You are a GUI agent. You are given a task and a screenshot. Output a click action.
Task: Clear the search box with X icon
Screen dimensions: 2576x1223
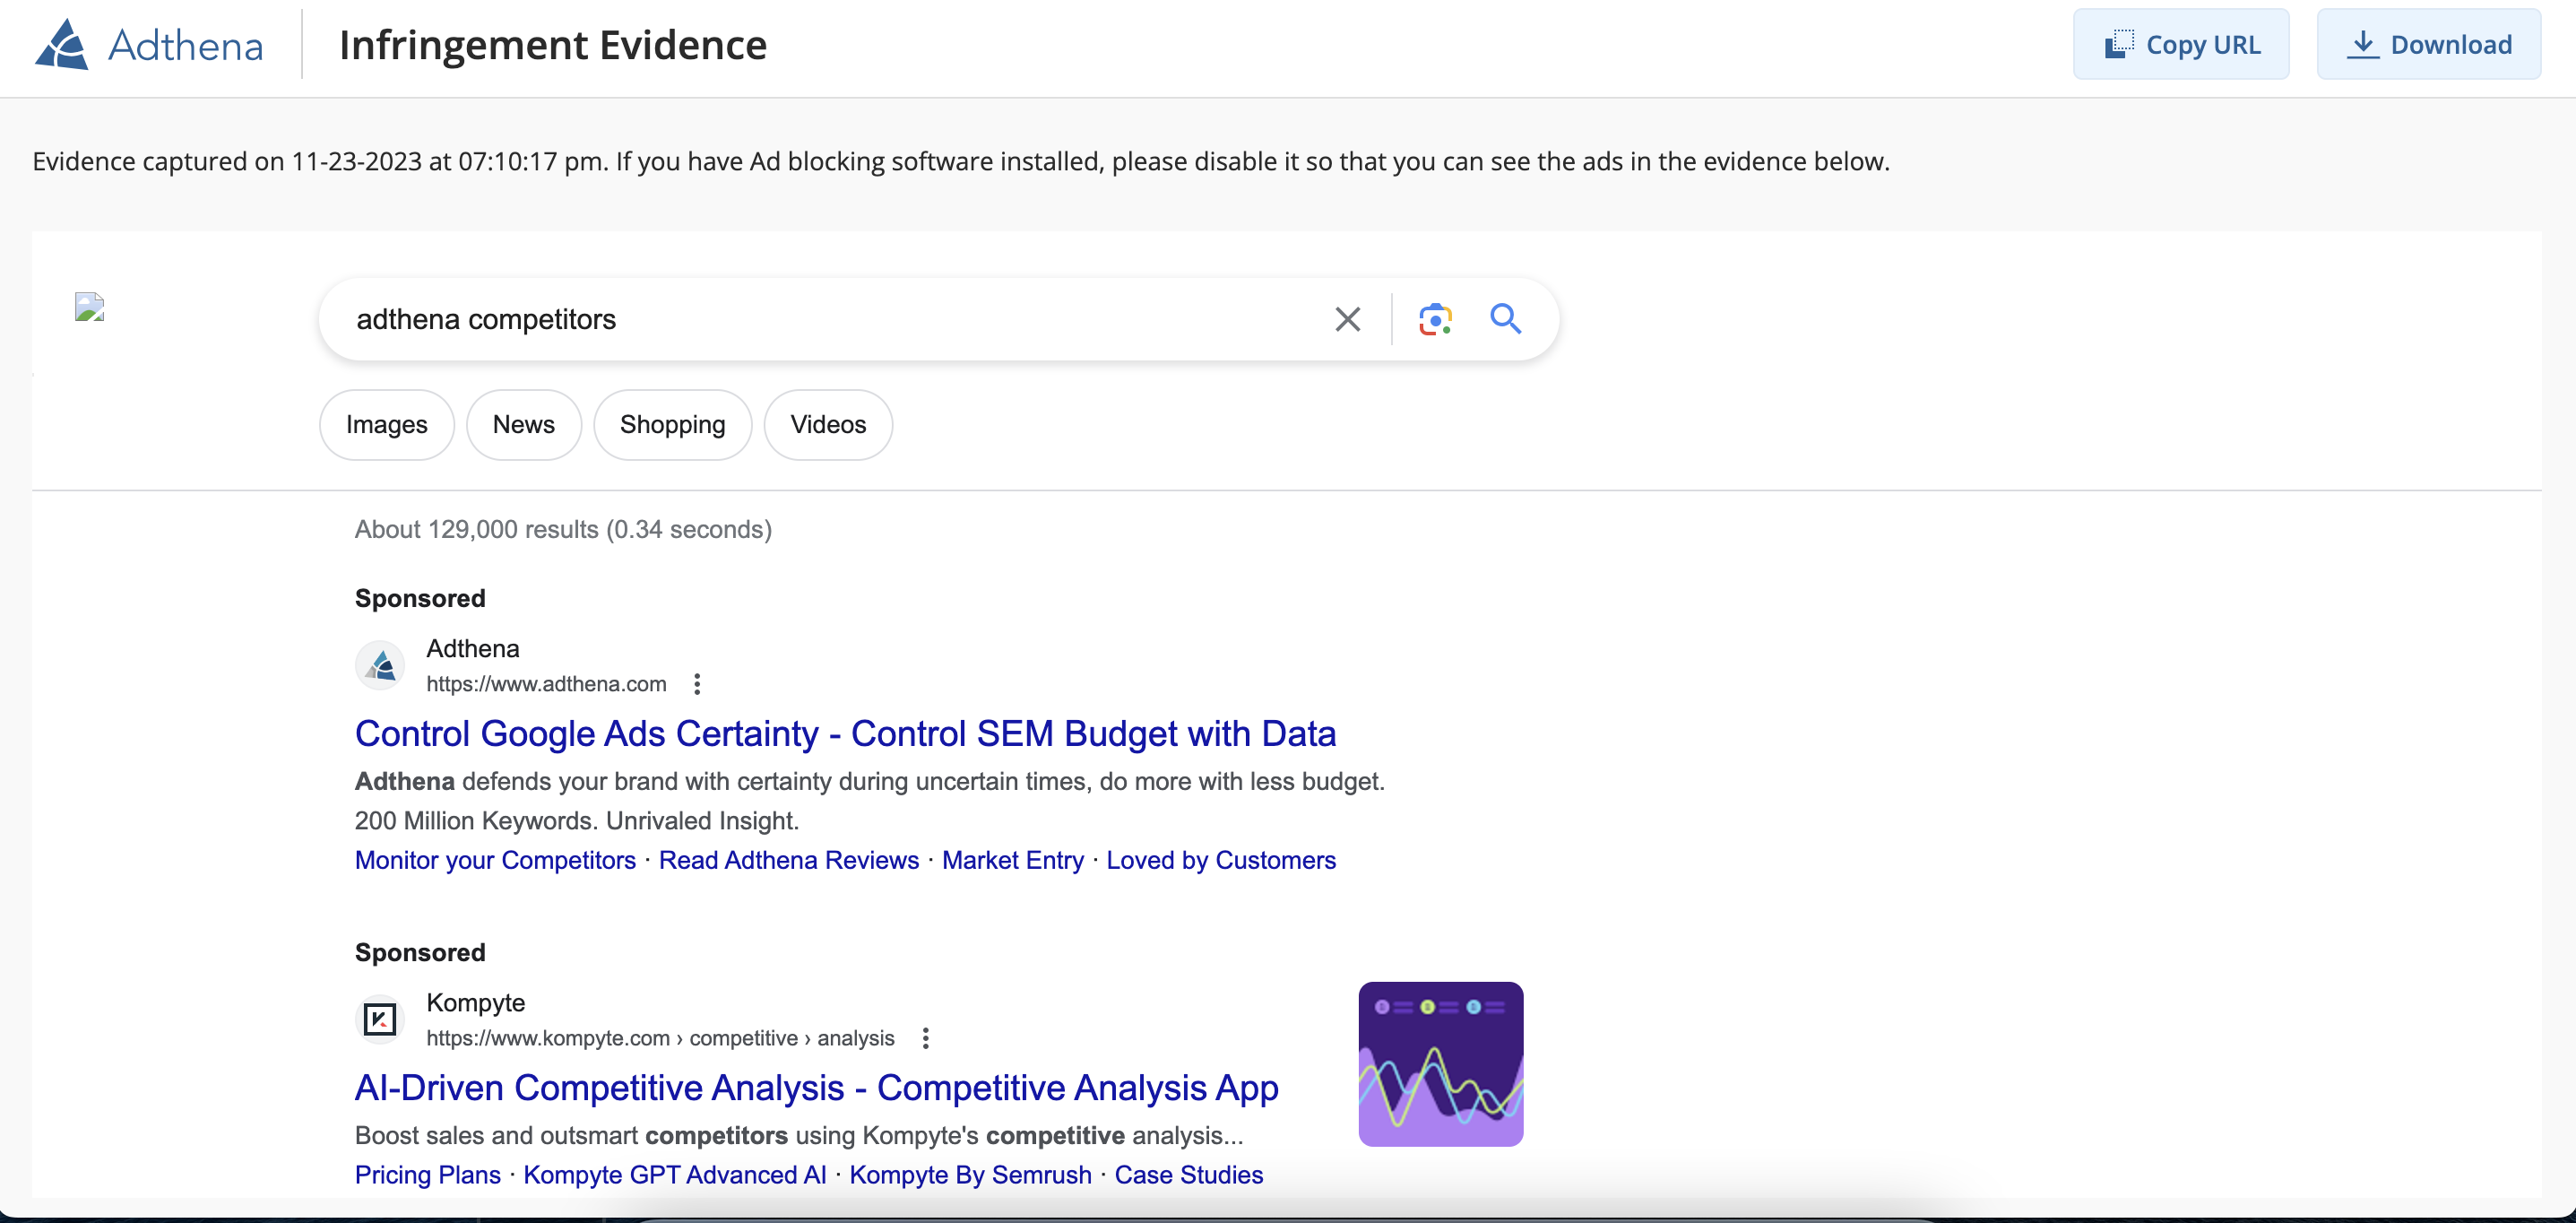[x=1347, y=319]
